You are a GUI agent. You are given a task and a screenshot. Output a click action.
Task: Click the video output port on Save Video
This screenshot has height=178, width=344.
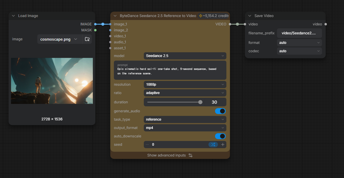pyautogui.click(x=325, y=24)
